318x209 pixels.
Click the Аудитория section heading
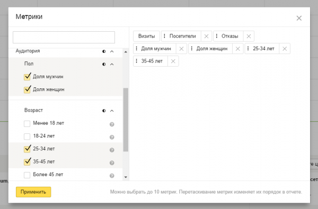coord(28,51)
